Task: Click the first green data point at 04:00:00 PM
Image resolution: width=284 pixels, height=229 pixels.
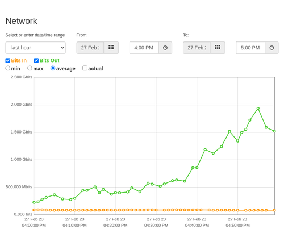Action: (34, 202)
